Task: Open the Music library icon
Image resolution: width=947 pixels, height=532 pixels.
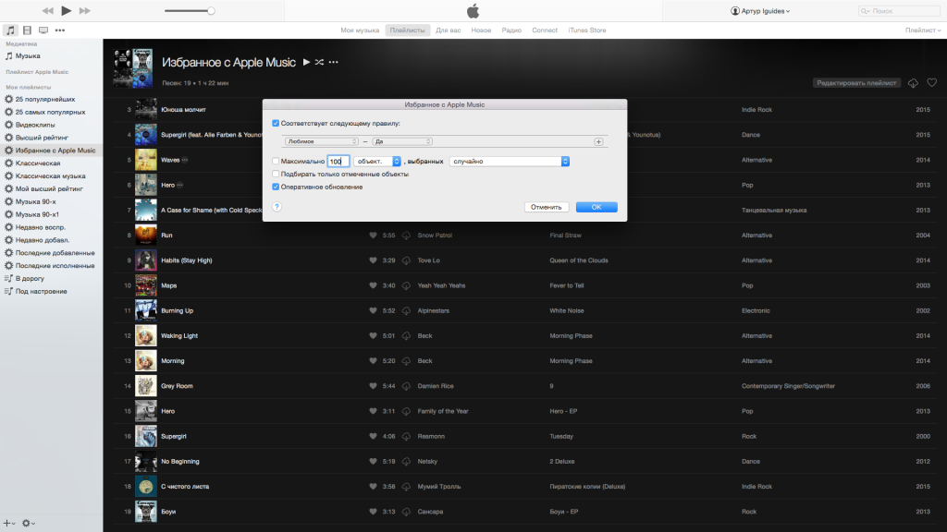Action: coord(10,30)
